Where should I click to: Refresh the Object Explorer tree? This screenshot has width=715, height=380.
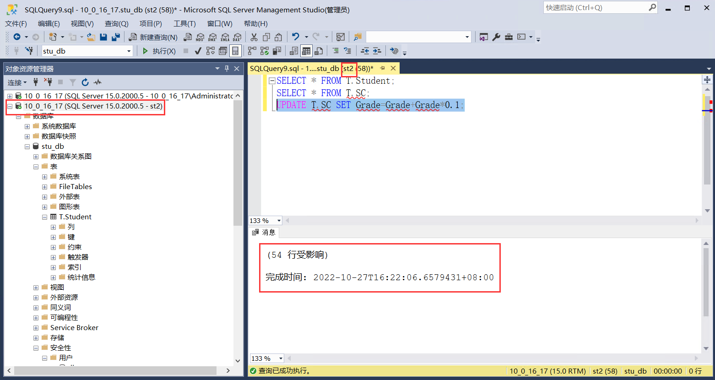[x=85, y=82]
